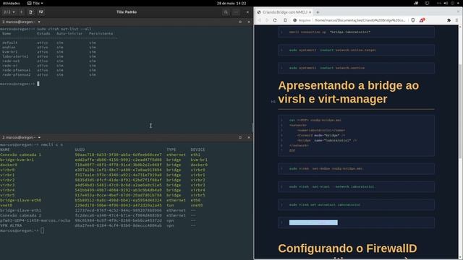Open search in the Tilix header bar
463x260 pixels.
[226, 12]
